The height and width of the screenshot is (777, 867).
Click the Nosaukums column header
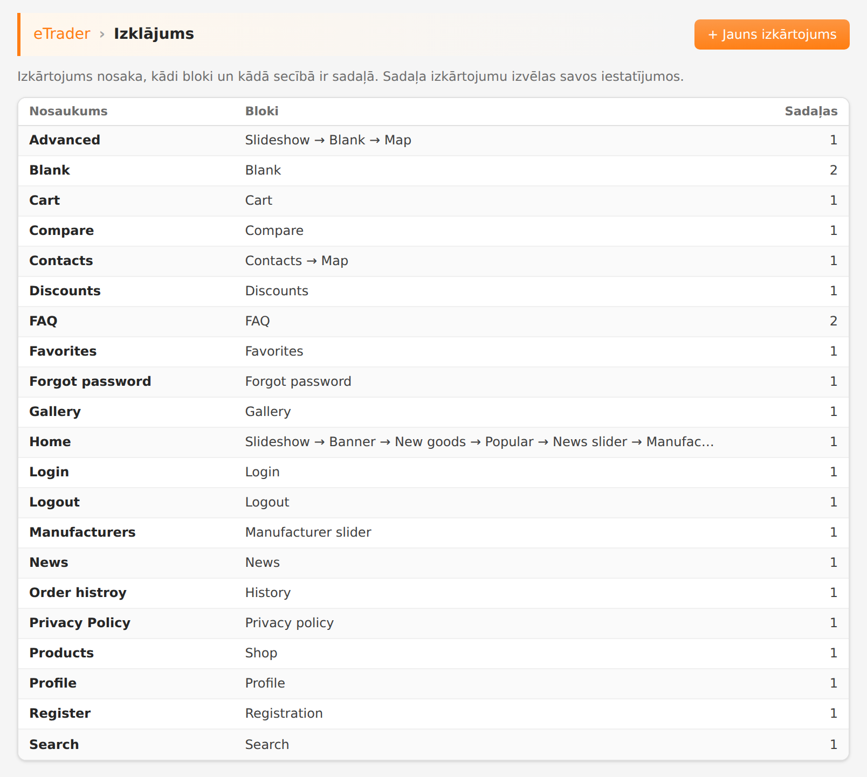pos(68,111)
